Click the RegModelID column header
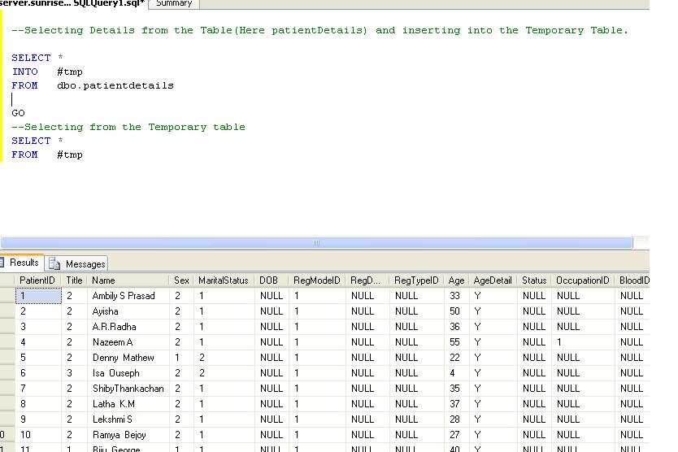This screenshot has width=678, height=452. tap(317, 280)
